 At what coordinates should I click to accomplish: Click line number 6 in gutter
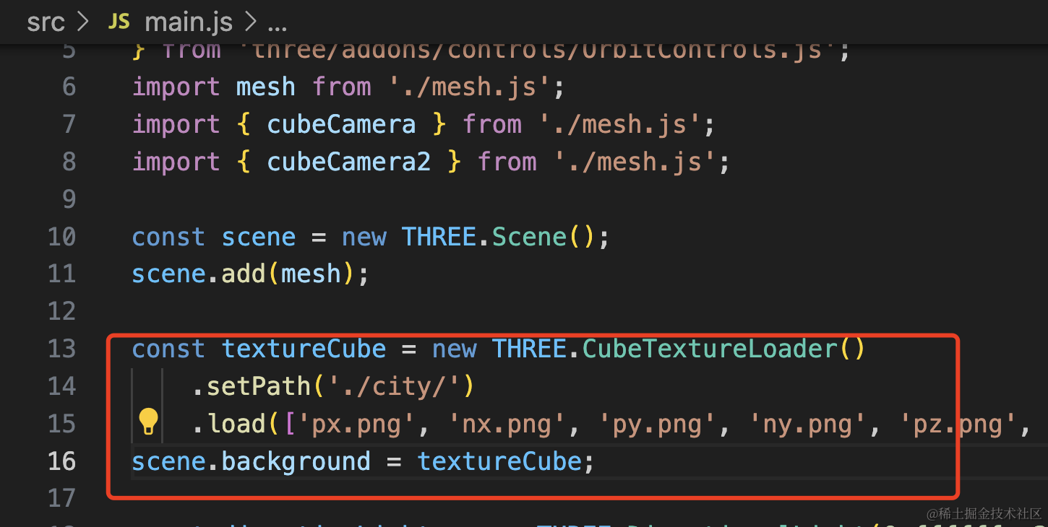[x=69, y=87]
